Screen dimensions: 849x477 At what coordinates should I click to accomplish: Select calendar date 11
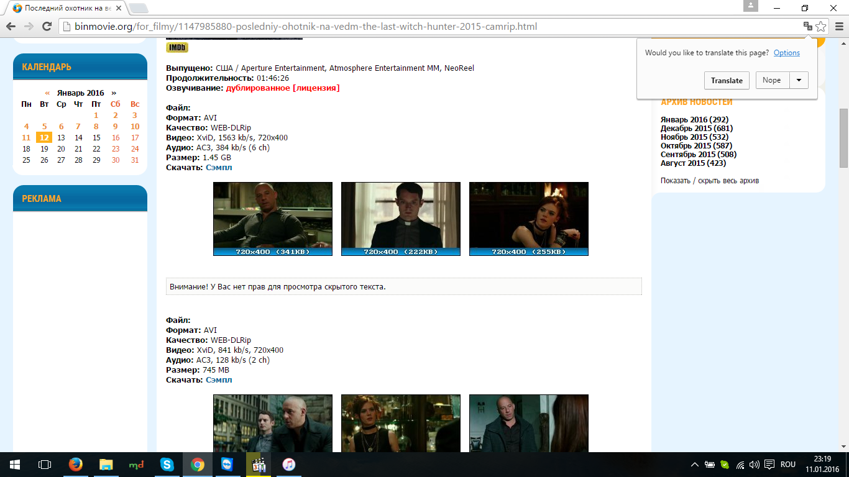[26, 138]
